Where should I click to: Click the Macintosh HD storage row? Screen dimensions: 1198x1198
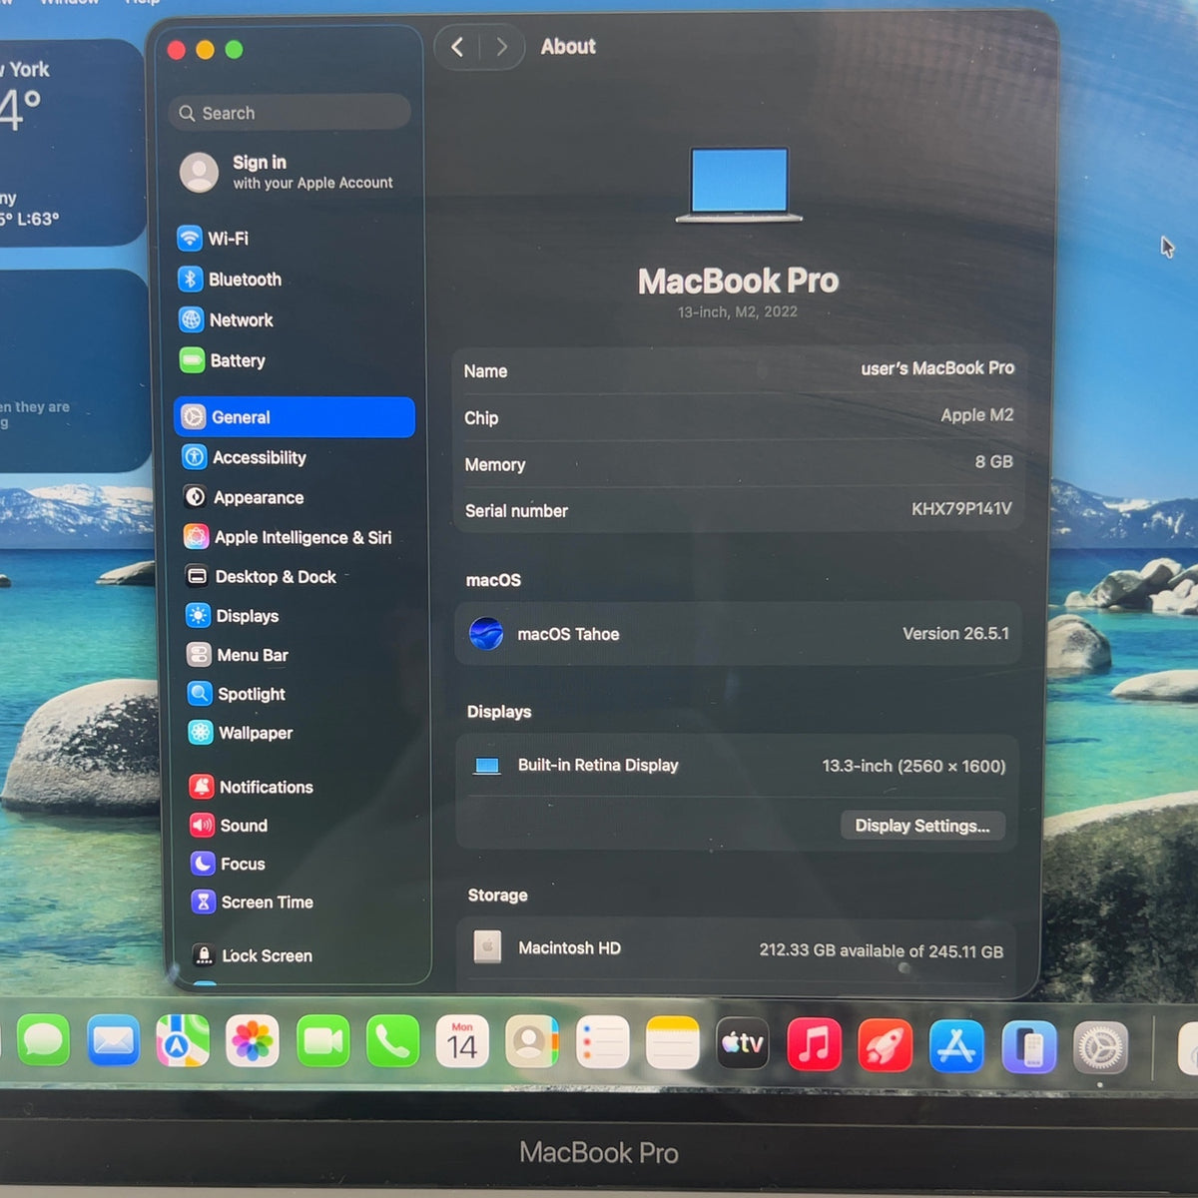pos(738,948)
